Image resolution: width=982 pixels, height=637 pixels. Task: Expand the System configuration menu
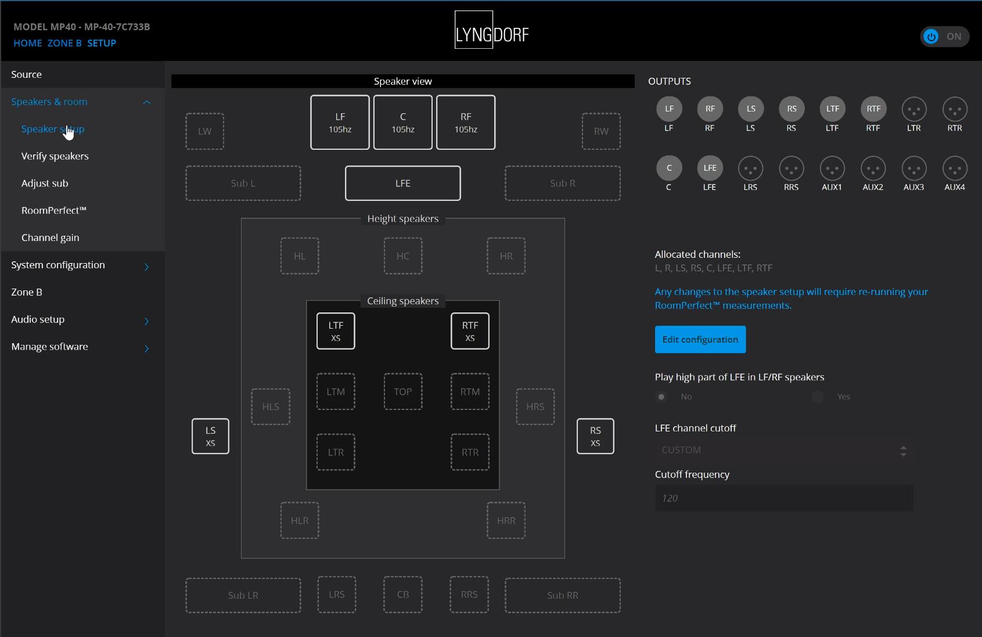[146, 266]
